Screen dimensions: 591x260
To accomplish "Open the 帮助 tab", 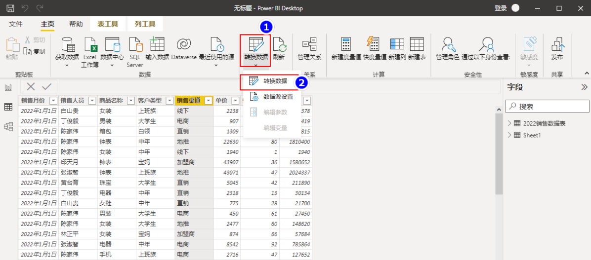I will point(76,24).
